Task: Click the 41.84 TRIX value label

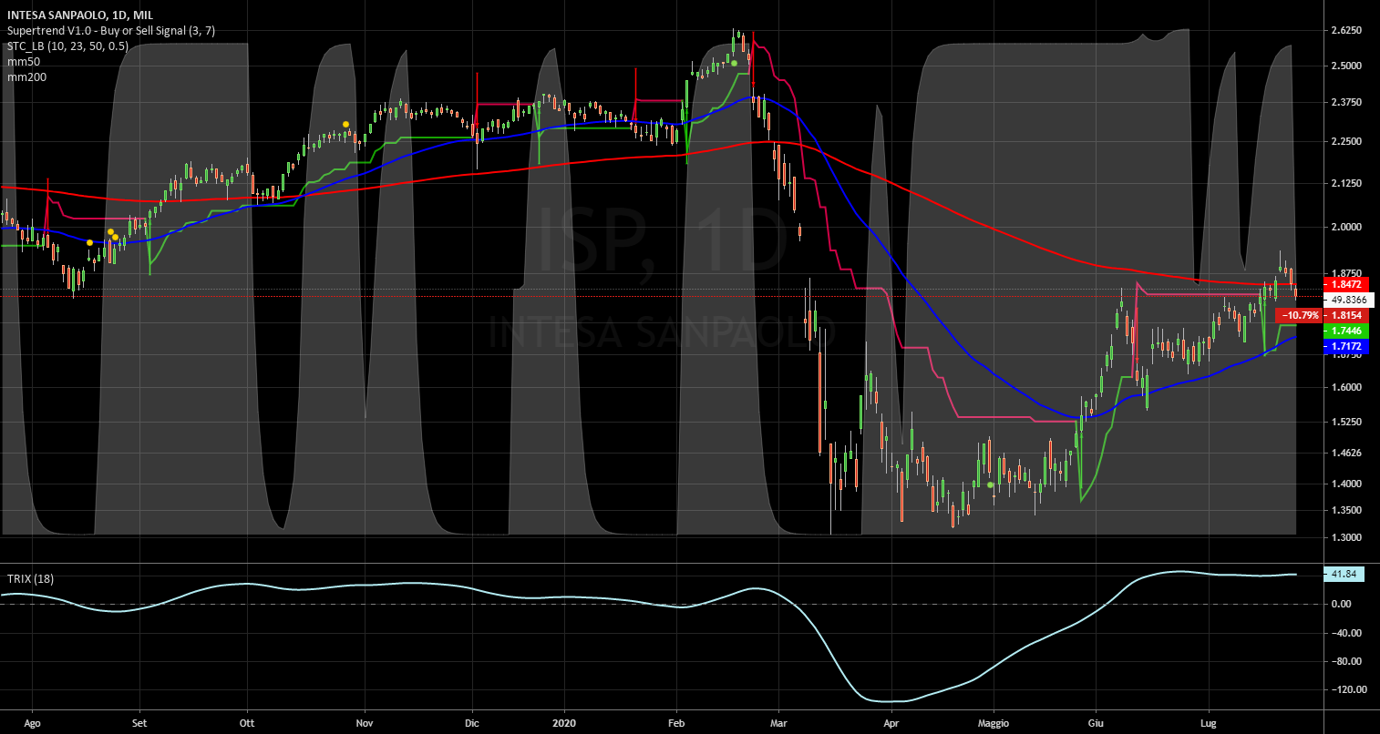Action: click(1344, 574)
